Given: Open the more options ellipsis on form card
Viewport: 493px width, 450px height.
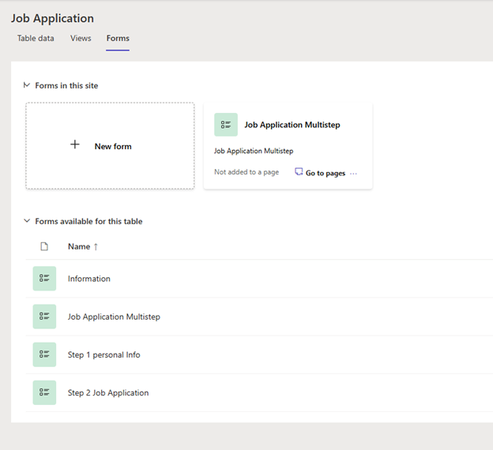Looking at the screenshot, I should coord(353,173).
